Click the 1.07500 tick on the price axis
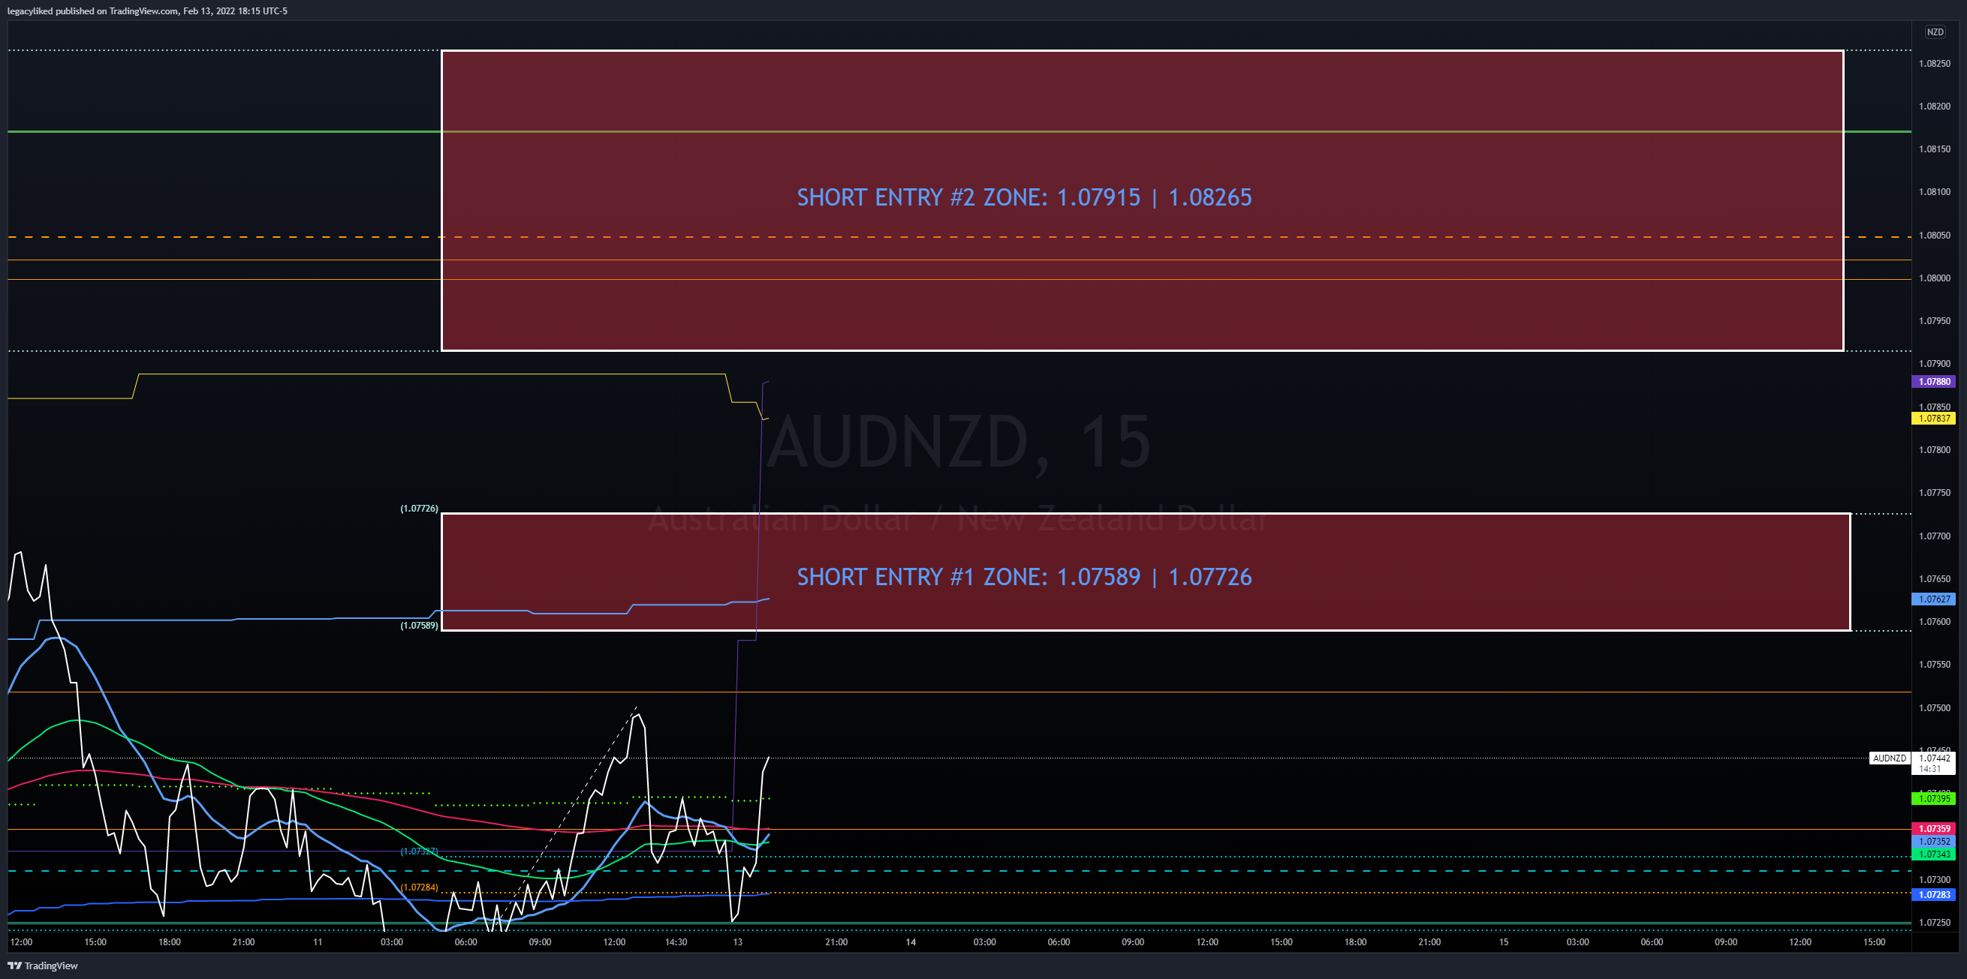1967x979 pixels. point(1934,708)
